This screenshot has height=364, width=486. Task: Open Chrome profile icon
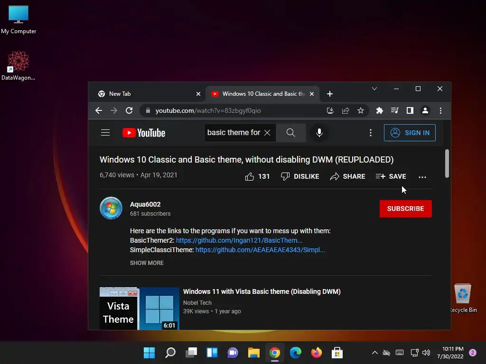click(x=425, y=110)
